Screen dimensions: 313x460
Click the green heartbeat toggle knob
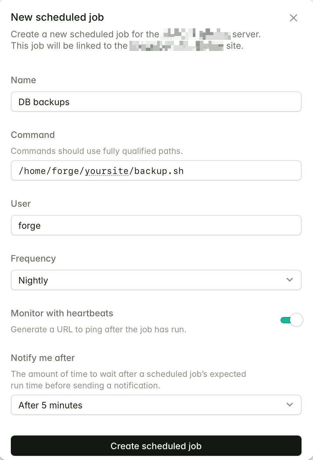pyautogui.click(x=297, y=320)
